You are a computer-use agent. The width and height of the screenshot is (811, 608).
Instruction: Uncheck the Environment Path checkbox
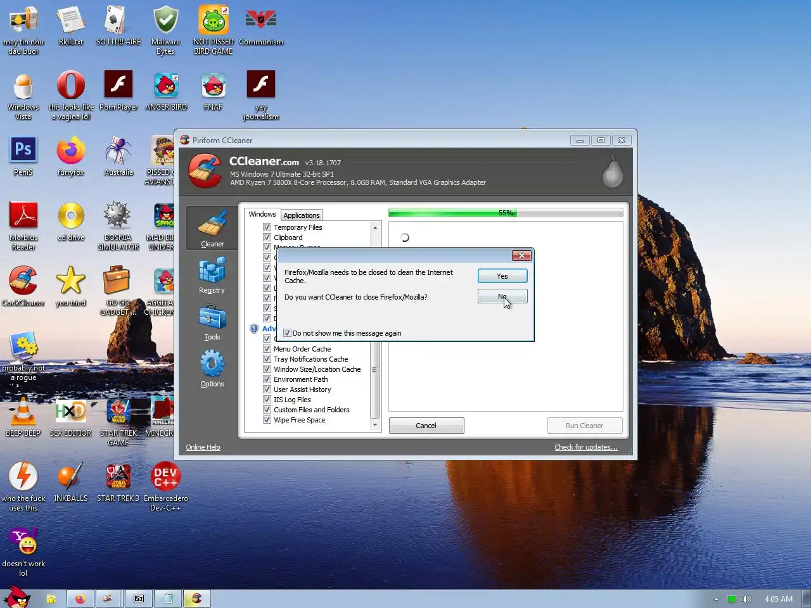click(x=267, y=379)
